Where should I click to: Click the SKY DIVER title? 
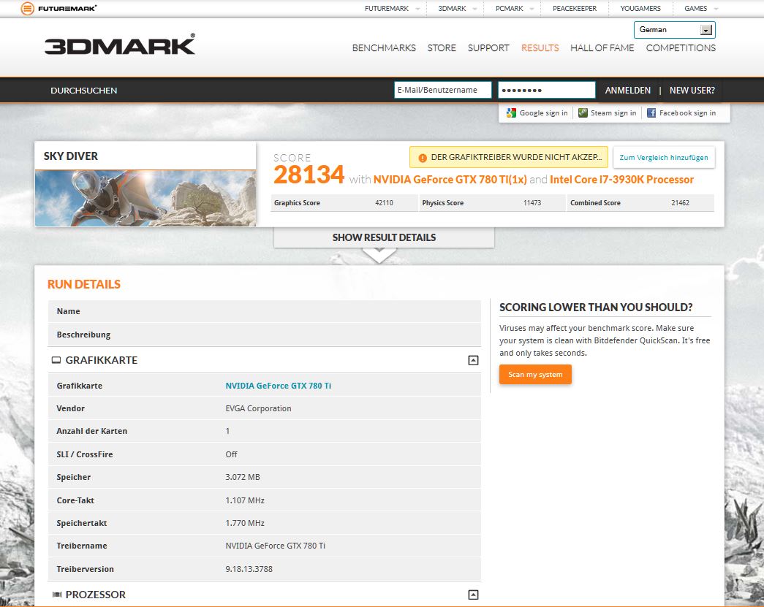pyautogui.click(x=71, y=156)
